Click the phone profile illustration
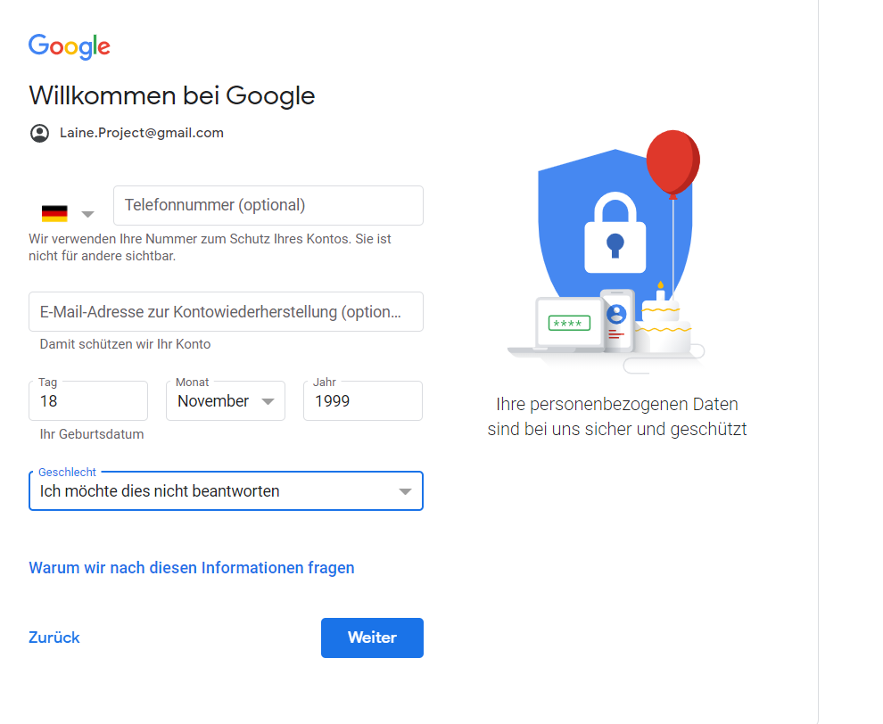This screenshot has width=883, height=724. click(x=617, y=320)
